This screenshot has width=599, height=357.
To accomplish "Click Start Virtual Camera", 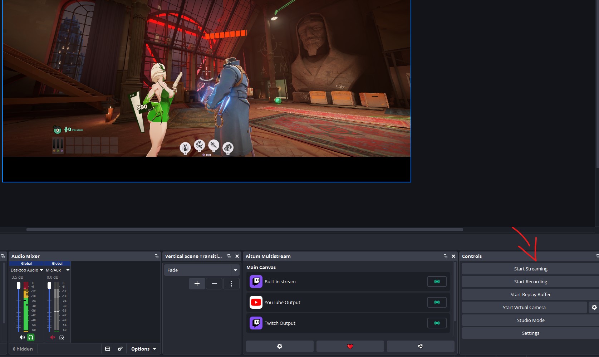I will pyautogui.click(x=524, y=307).
